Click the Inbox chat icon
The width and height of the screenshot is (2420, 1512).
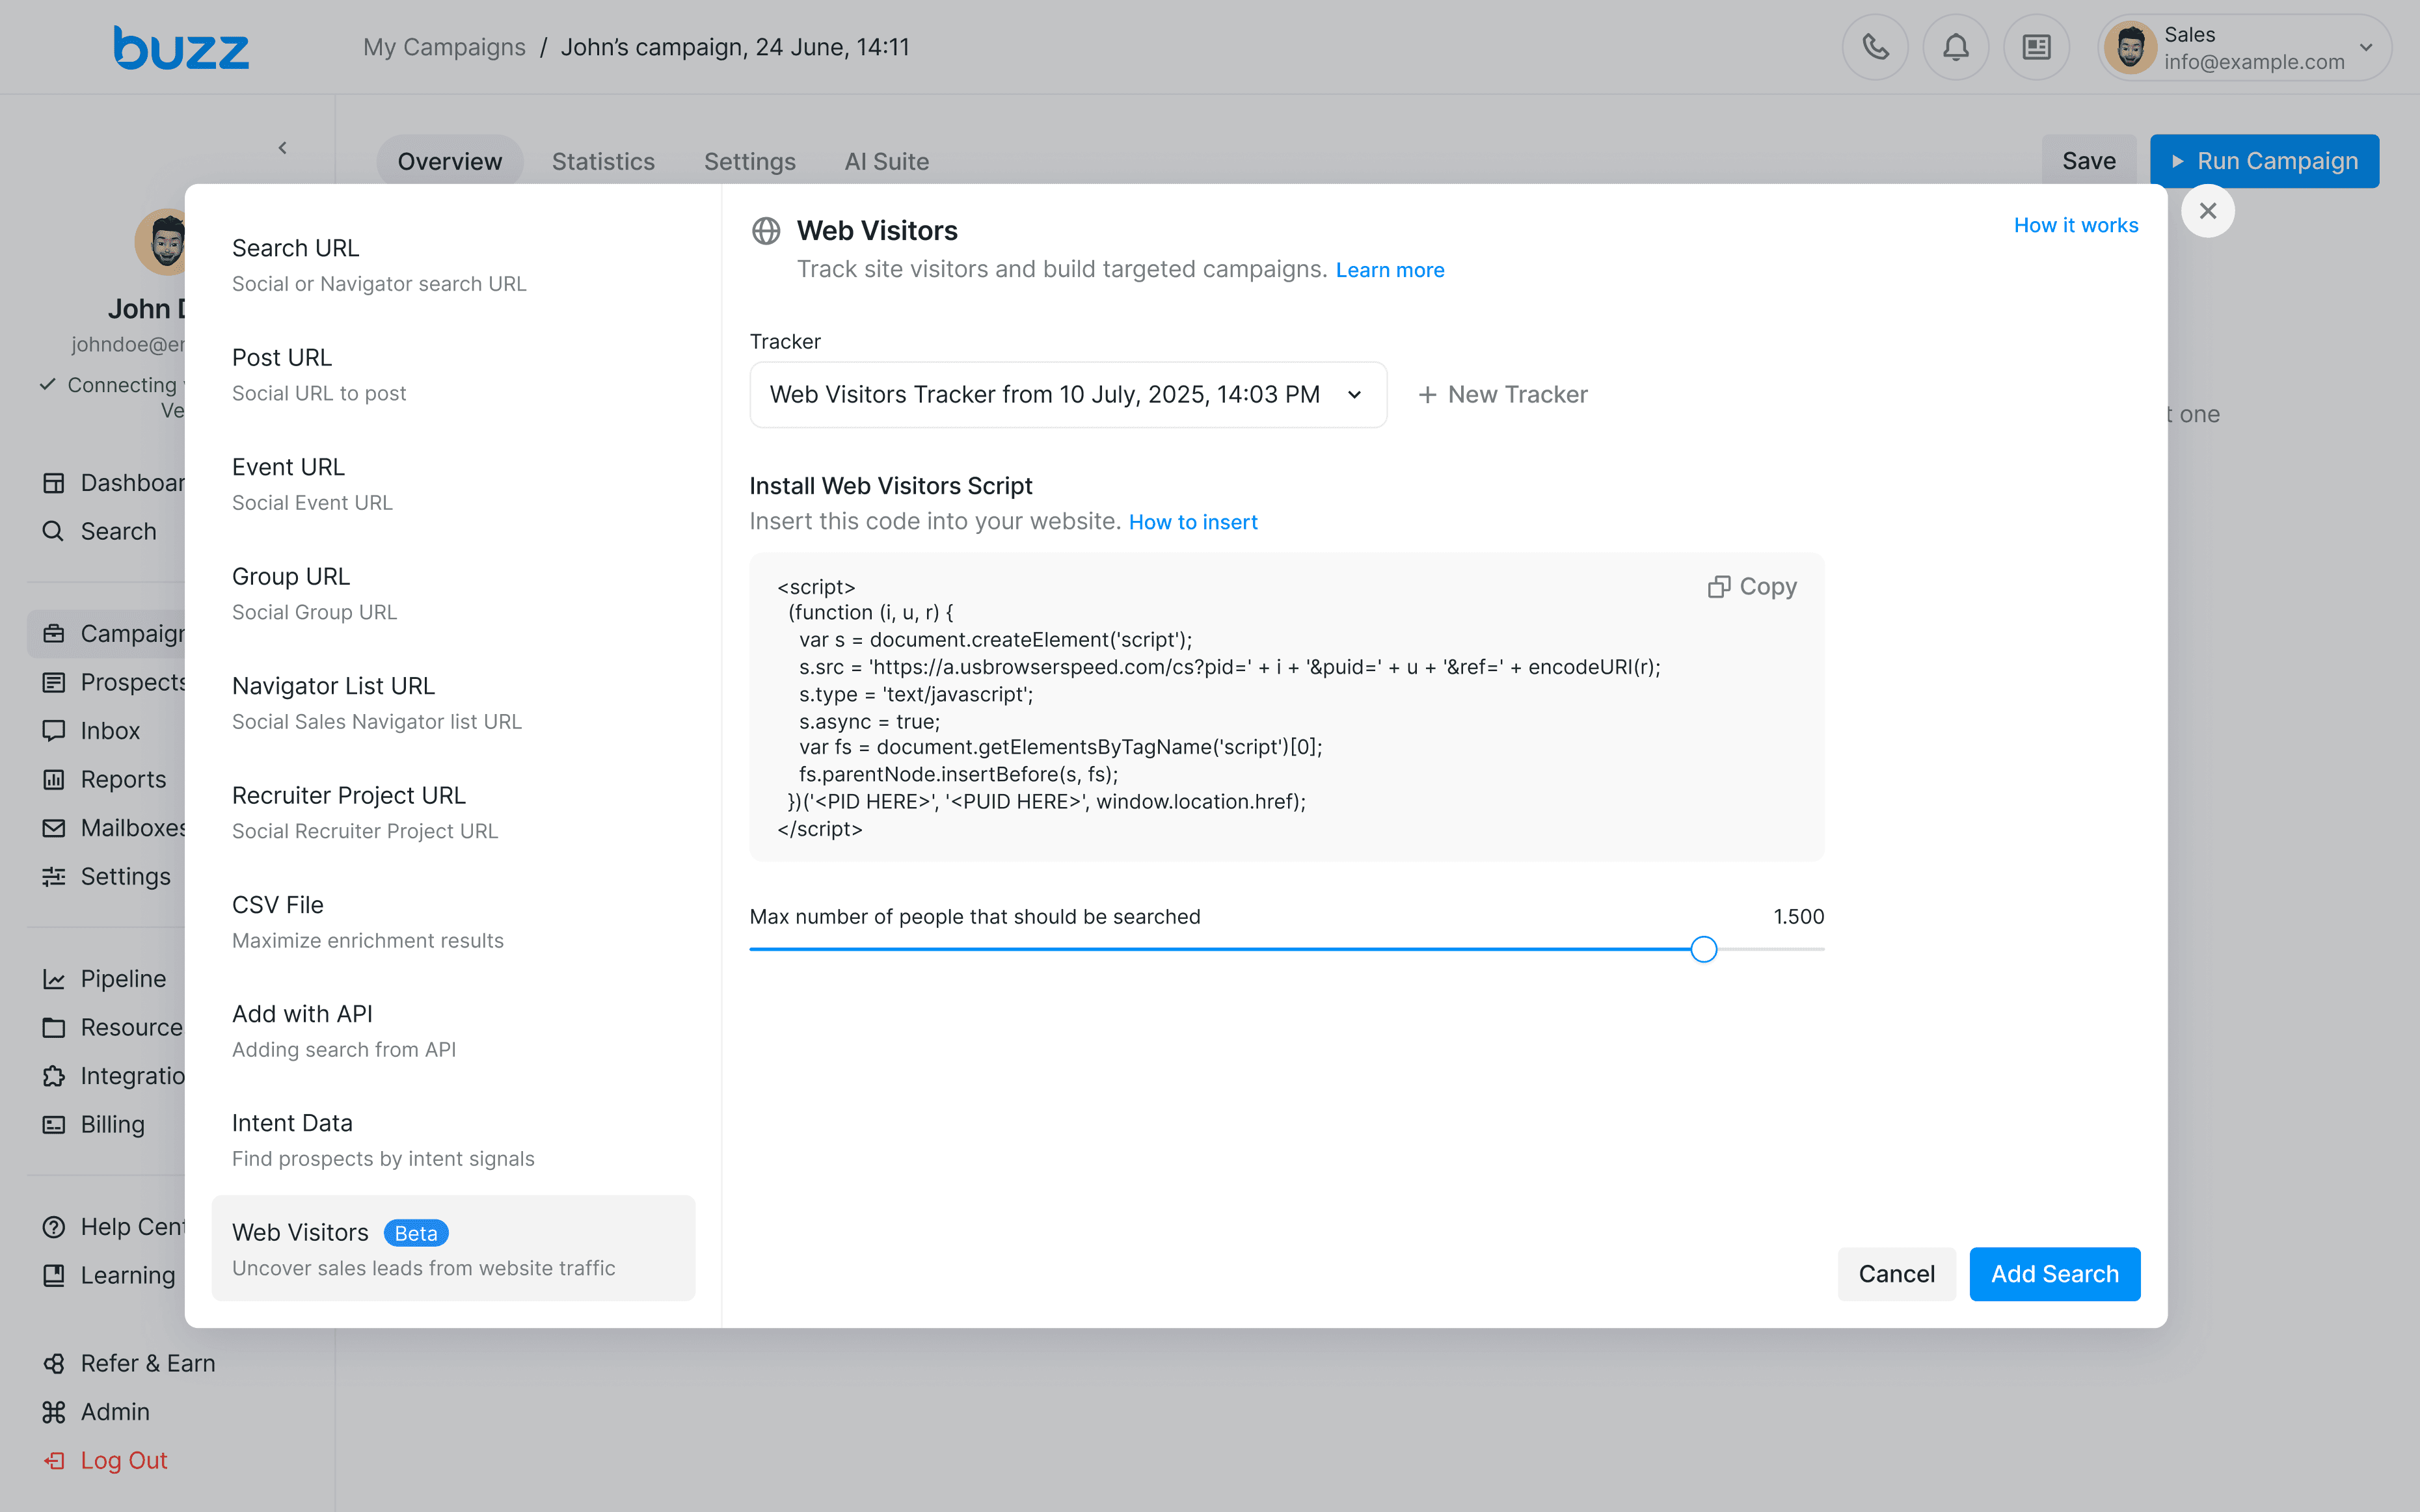click(54, 731)
